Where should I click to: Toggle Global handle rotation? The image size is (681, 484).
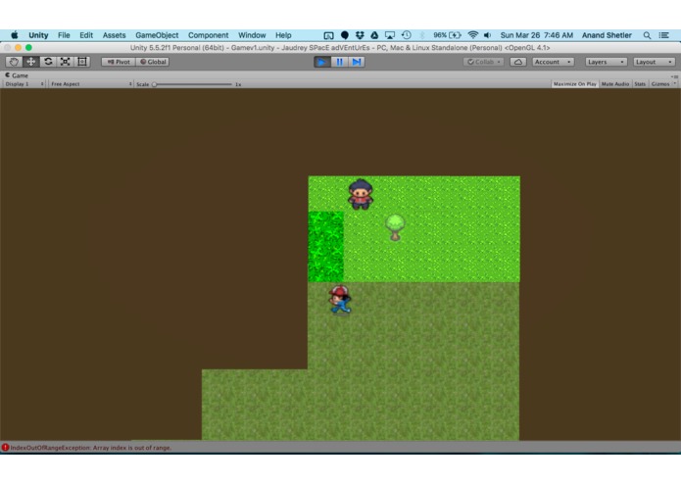coord(153,62)
